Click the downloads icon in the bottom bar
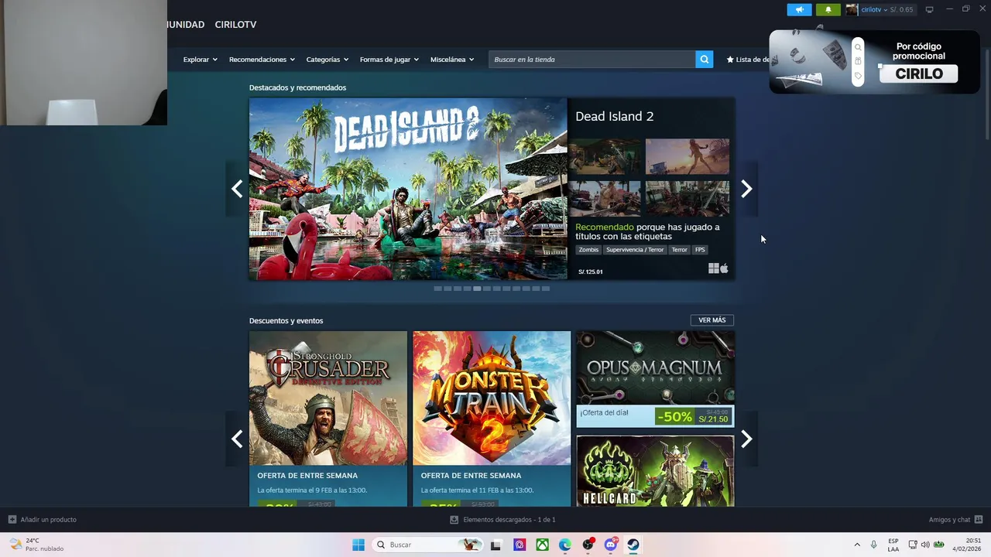 [x=454, y=520]
